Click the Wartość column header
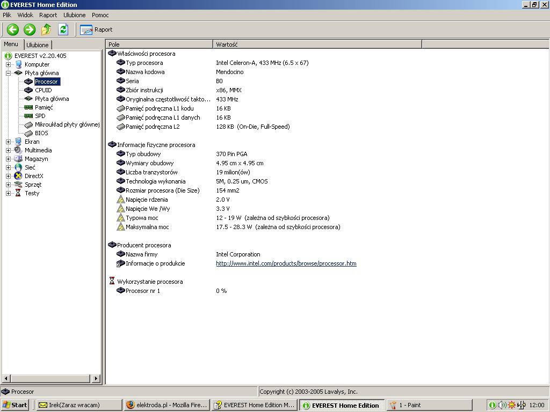Screen dimensions: 550x412 click(317, 45)
